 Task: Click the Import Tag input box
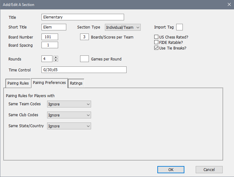[179, 27]
